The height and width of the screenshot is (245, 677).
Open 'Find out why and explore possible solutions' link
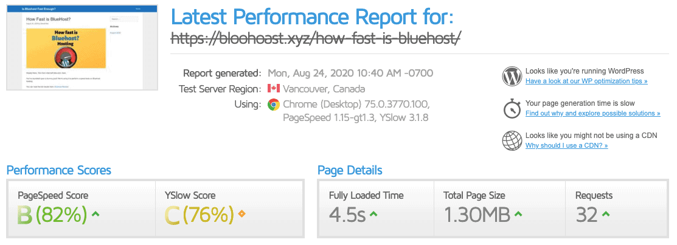(592, 113)
